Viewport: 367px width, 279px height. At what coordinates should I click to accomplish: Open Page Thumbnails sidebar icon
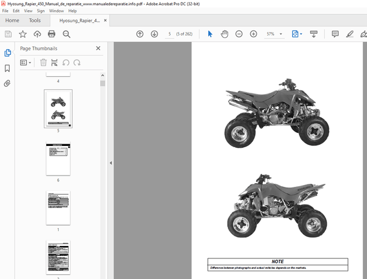click(x=8, y=53)
